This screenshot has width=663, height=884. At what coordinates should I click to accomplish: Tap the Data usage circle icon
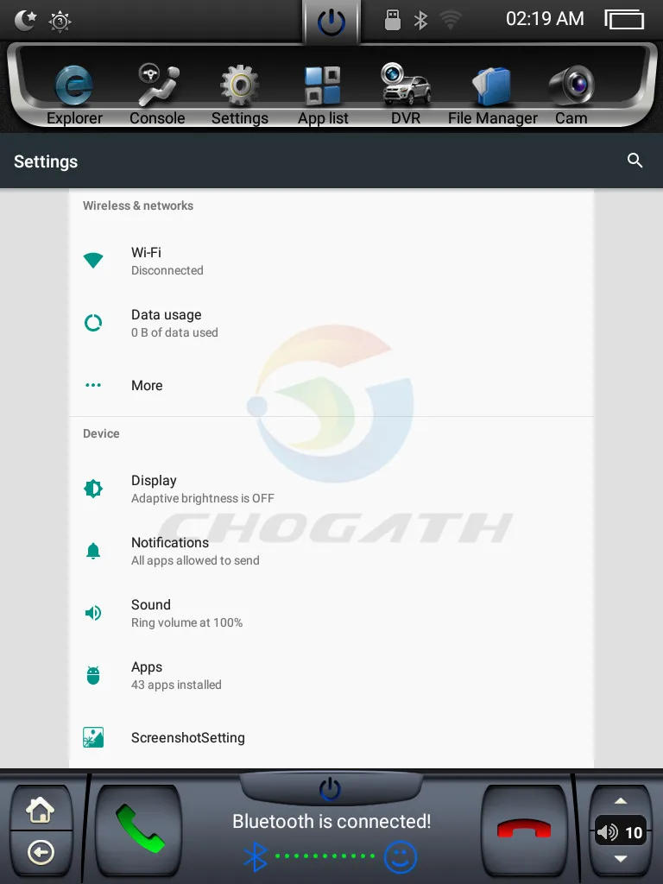93,323
